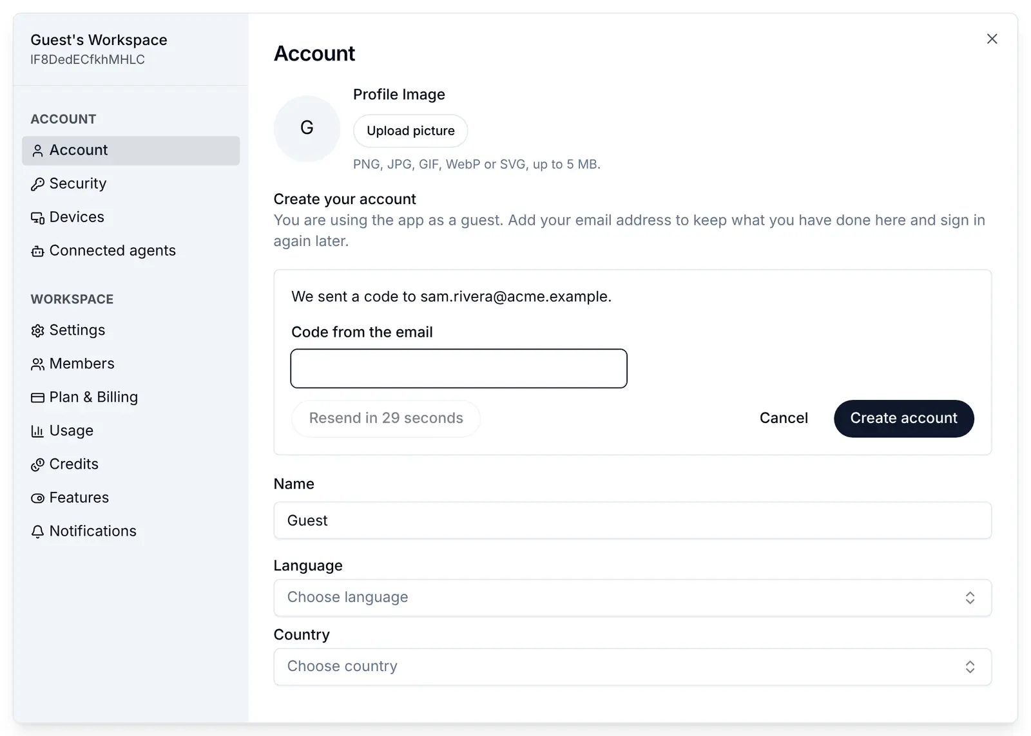Open the Features section label
1031x736 pixels.
tap(79, 497)
